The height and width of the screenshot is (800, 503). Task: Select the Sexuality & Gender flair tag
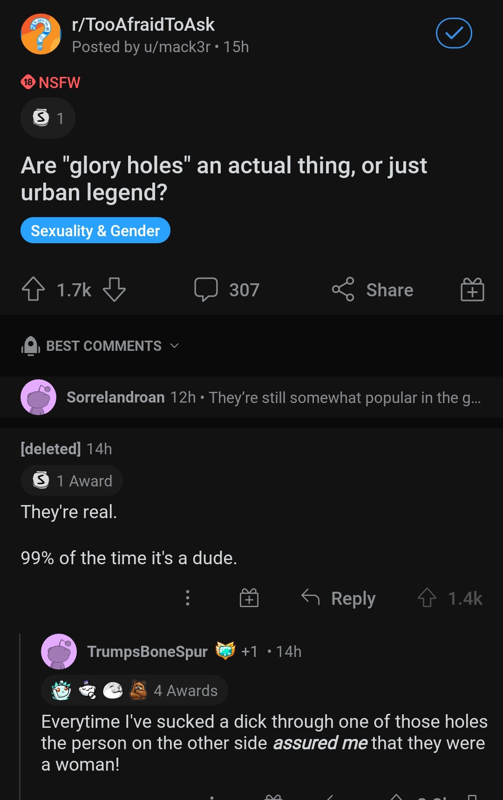[x=95, y=231]
